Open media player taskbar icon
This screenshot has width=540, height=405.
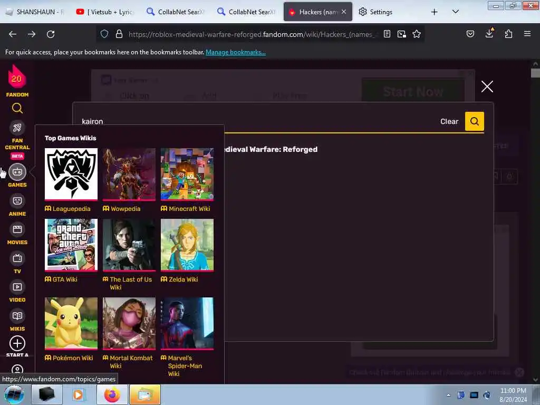pos(79,394)
